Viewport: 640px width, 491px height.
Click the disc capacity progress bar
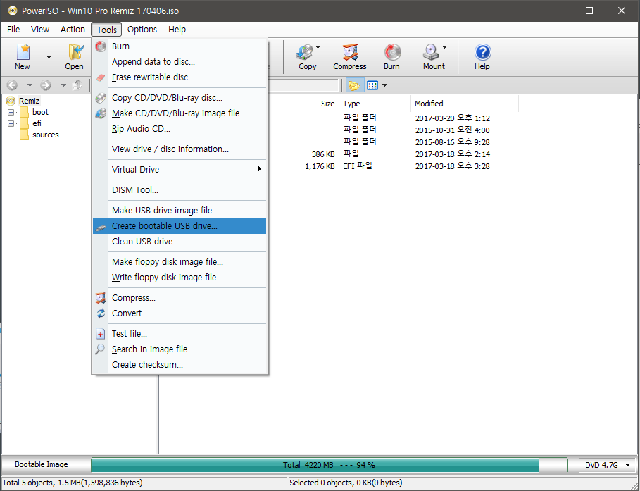coord(329,465)
